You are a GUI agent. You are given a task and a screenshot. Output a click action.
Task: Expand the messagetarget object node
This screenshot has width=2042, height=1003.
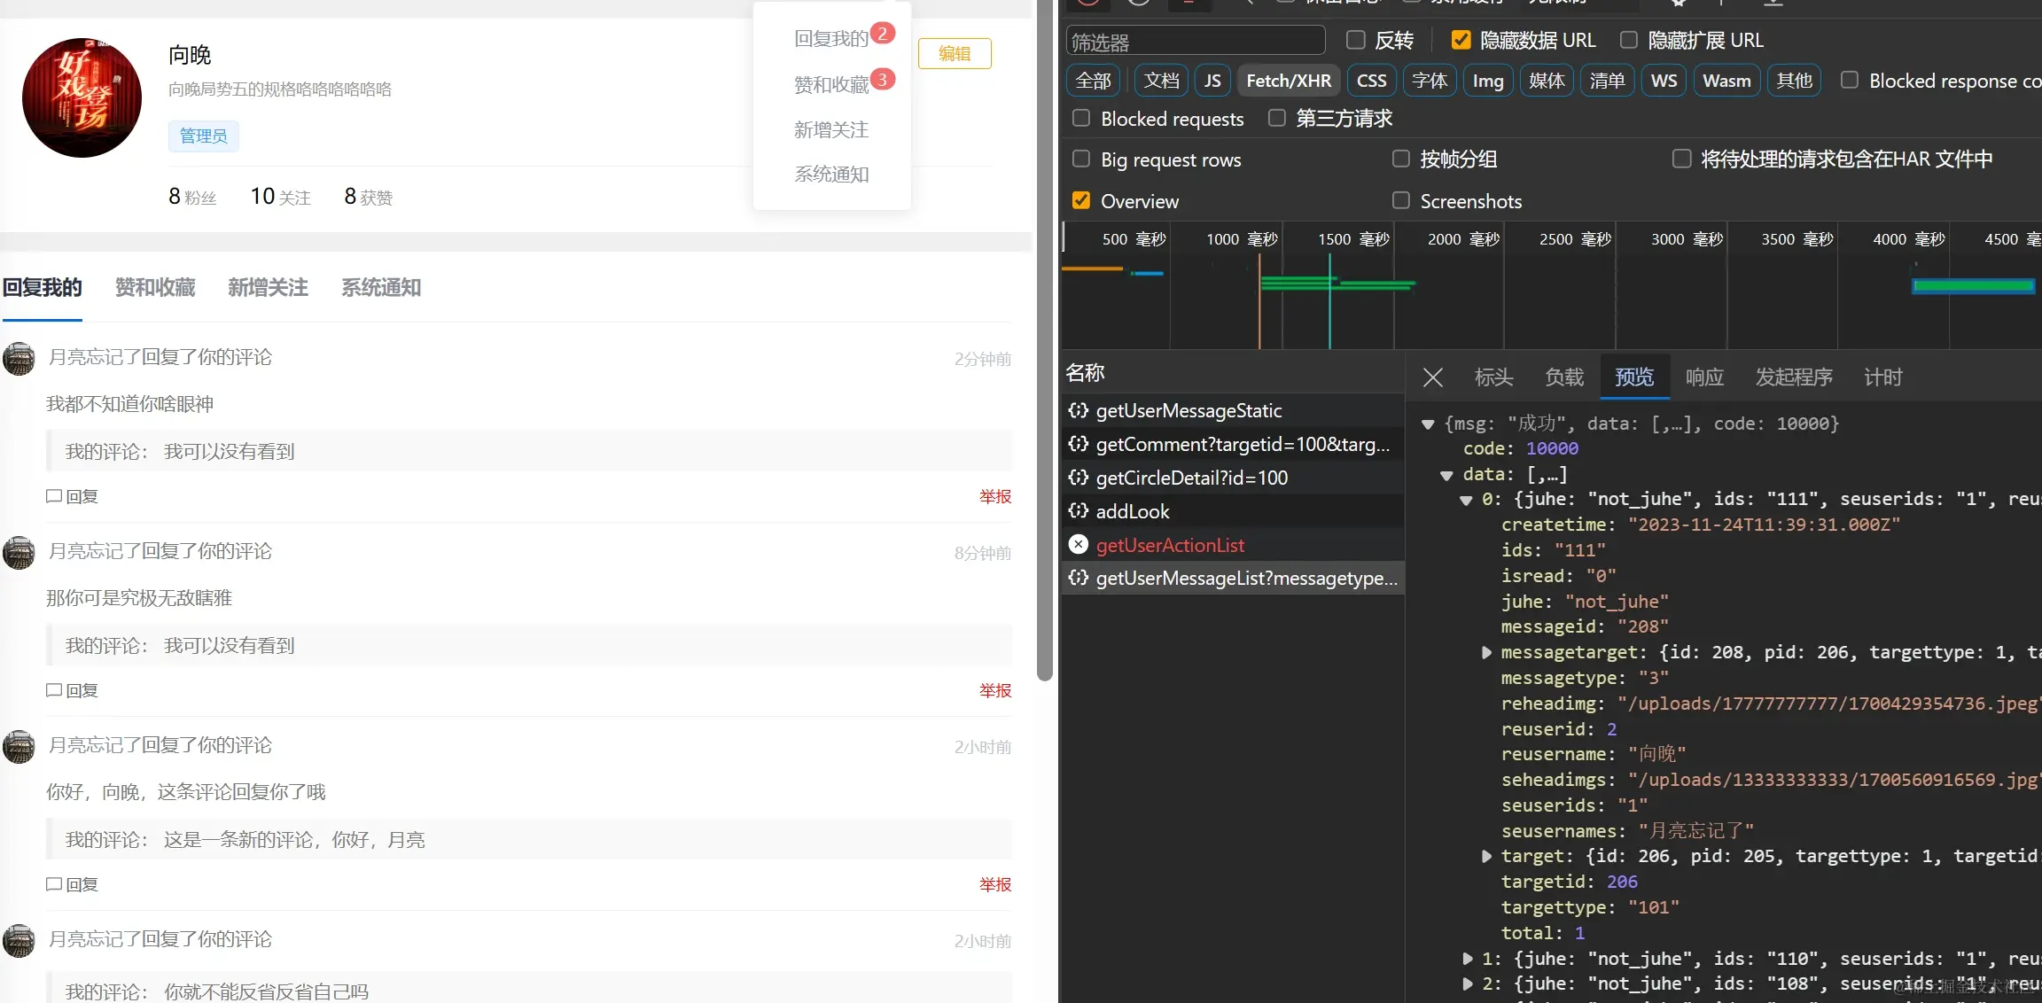[x=1486, y=652]
